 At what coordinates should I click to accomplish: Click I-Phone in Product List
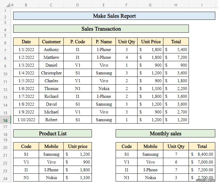click(x=51, y=170)
